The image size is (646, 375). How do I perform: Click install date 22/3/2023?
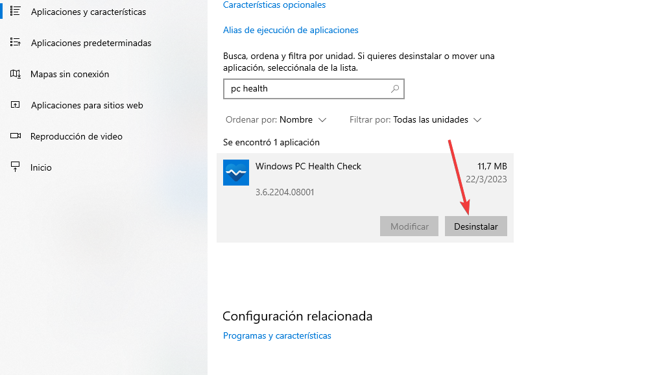point(486,179)
